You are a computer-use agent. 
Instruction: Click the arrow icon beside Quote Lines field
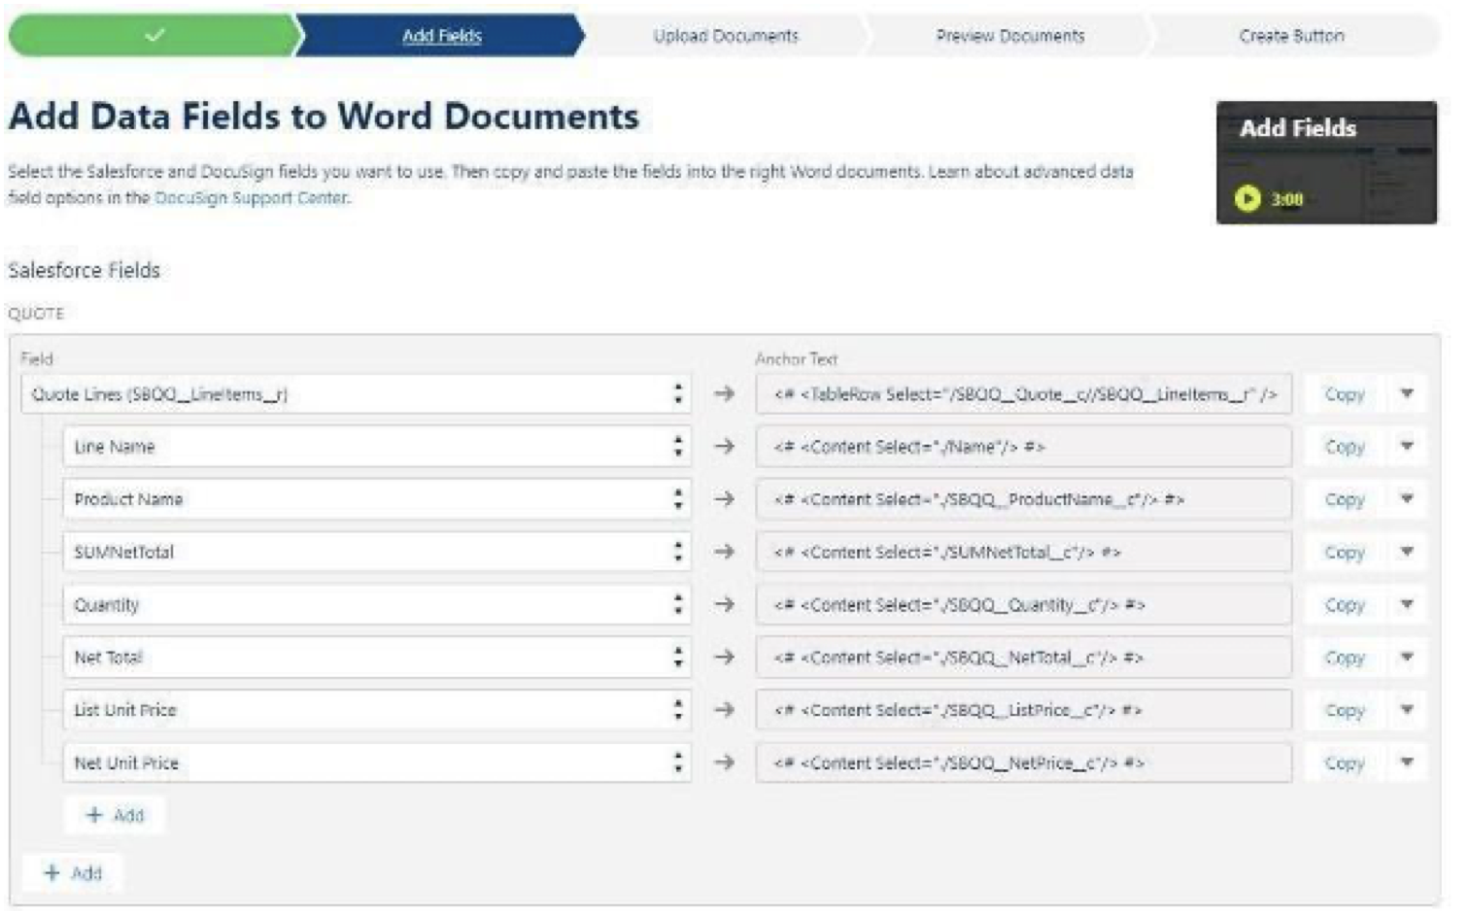pyautogui.click(x=724, y=394)
